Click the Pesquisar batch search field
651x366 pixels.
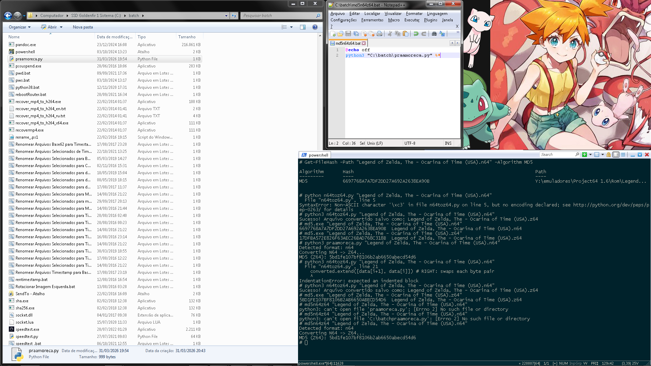click(278, 16)
